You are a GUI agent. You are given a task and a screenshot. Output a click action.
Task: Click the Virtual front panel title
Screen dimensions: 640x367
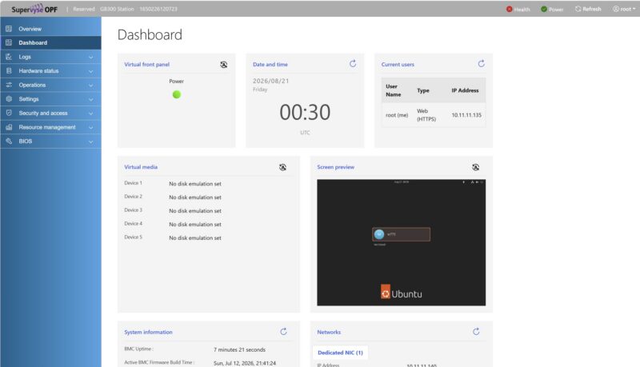point(147,65)
